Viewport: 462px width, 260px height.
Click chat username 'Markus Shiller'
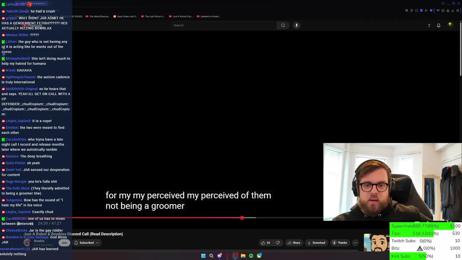pyautogui.click(x=17, y=35)
